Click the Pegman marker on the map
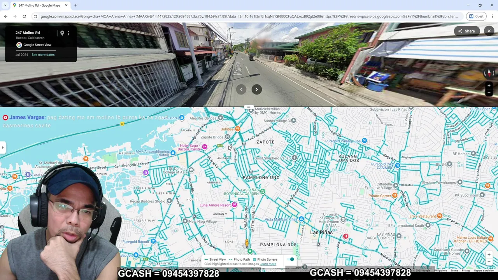 [x=246, y=243]
